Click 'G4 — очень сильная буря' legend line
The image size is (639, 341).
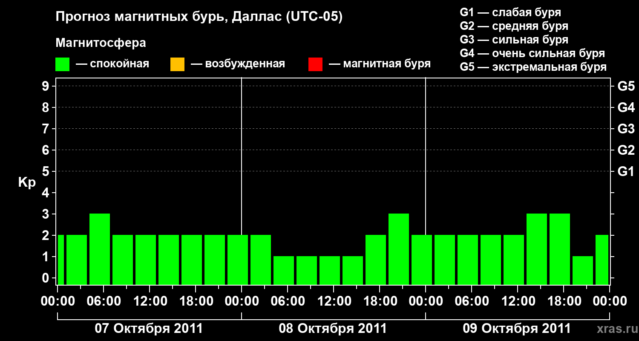pos(532,53)
